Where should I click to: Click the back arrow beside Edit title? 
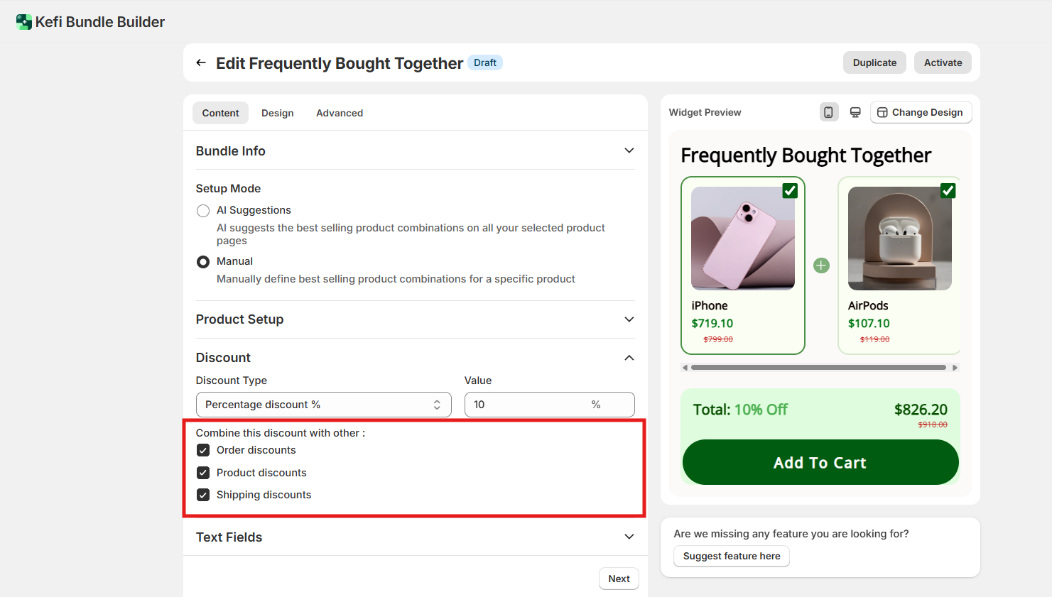[x=201, y=63]
